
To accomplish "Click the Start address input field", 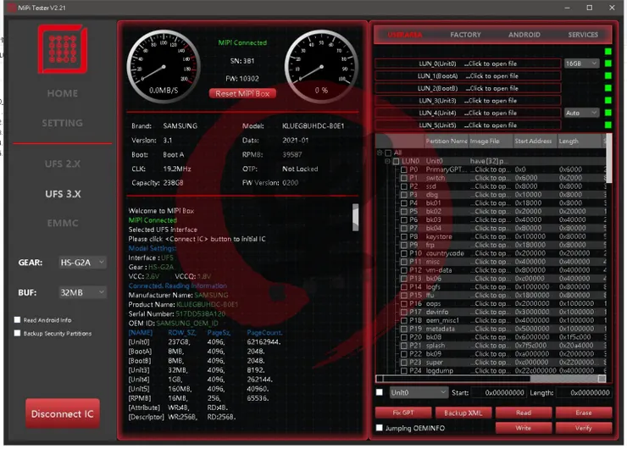I will (499, 392).
